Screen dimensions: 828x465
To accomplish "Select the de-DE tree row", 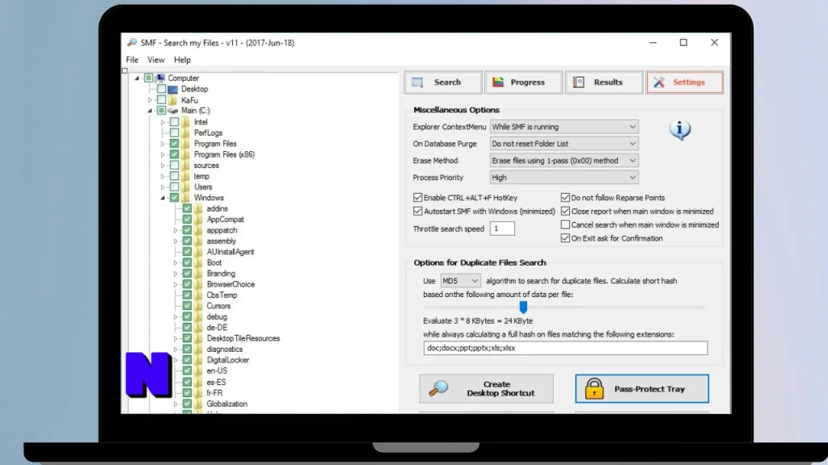I will pyautogui.click(x=217, y=328).
